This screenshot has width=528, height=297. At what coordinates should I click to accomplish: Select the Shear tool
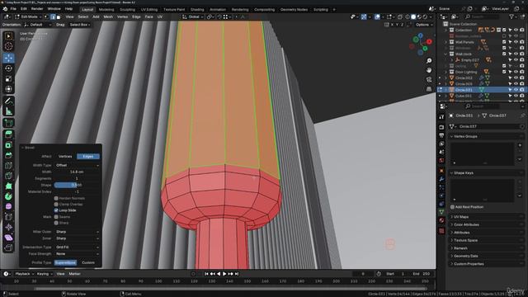[x=9, y=238]
